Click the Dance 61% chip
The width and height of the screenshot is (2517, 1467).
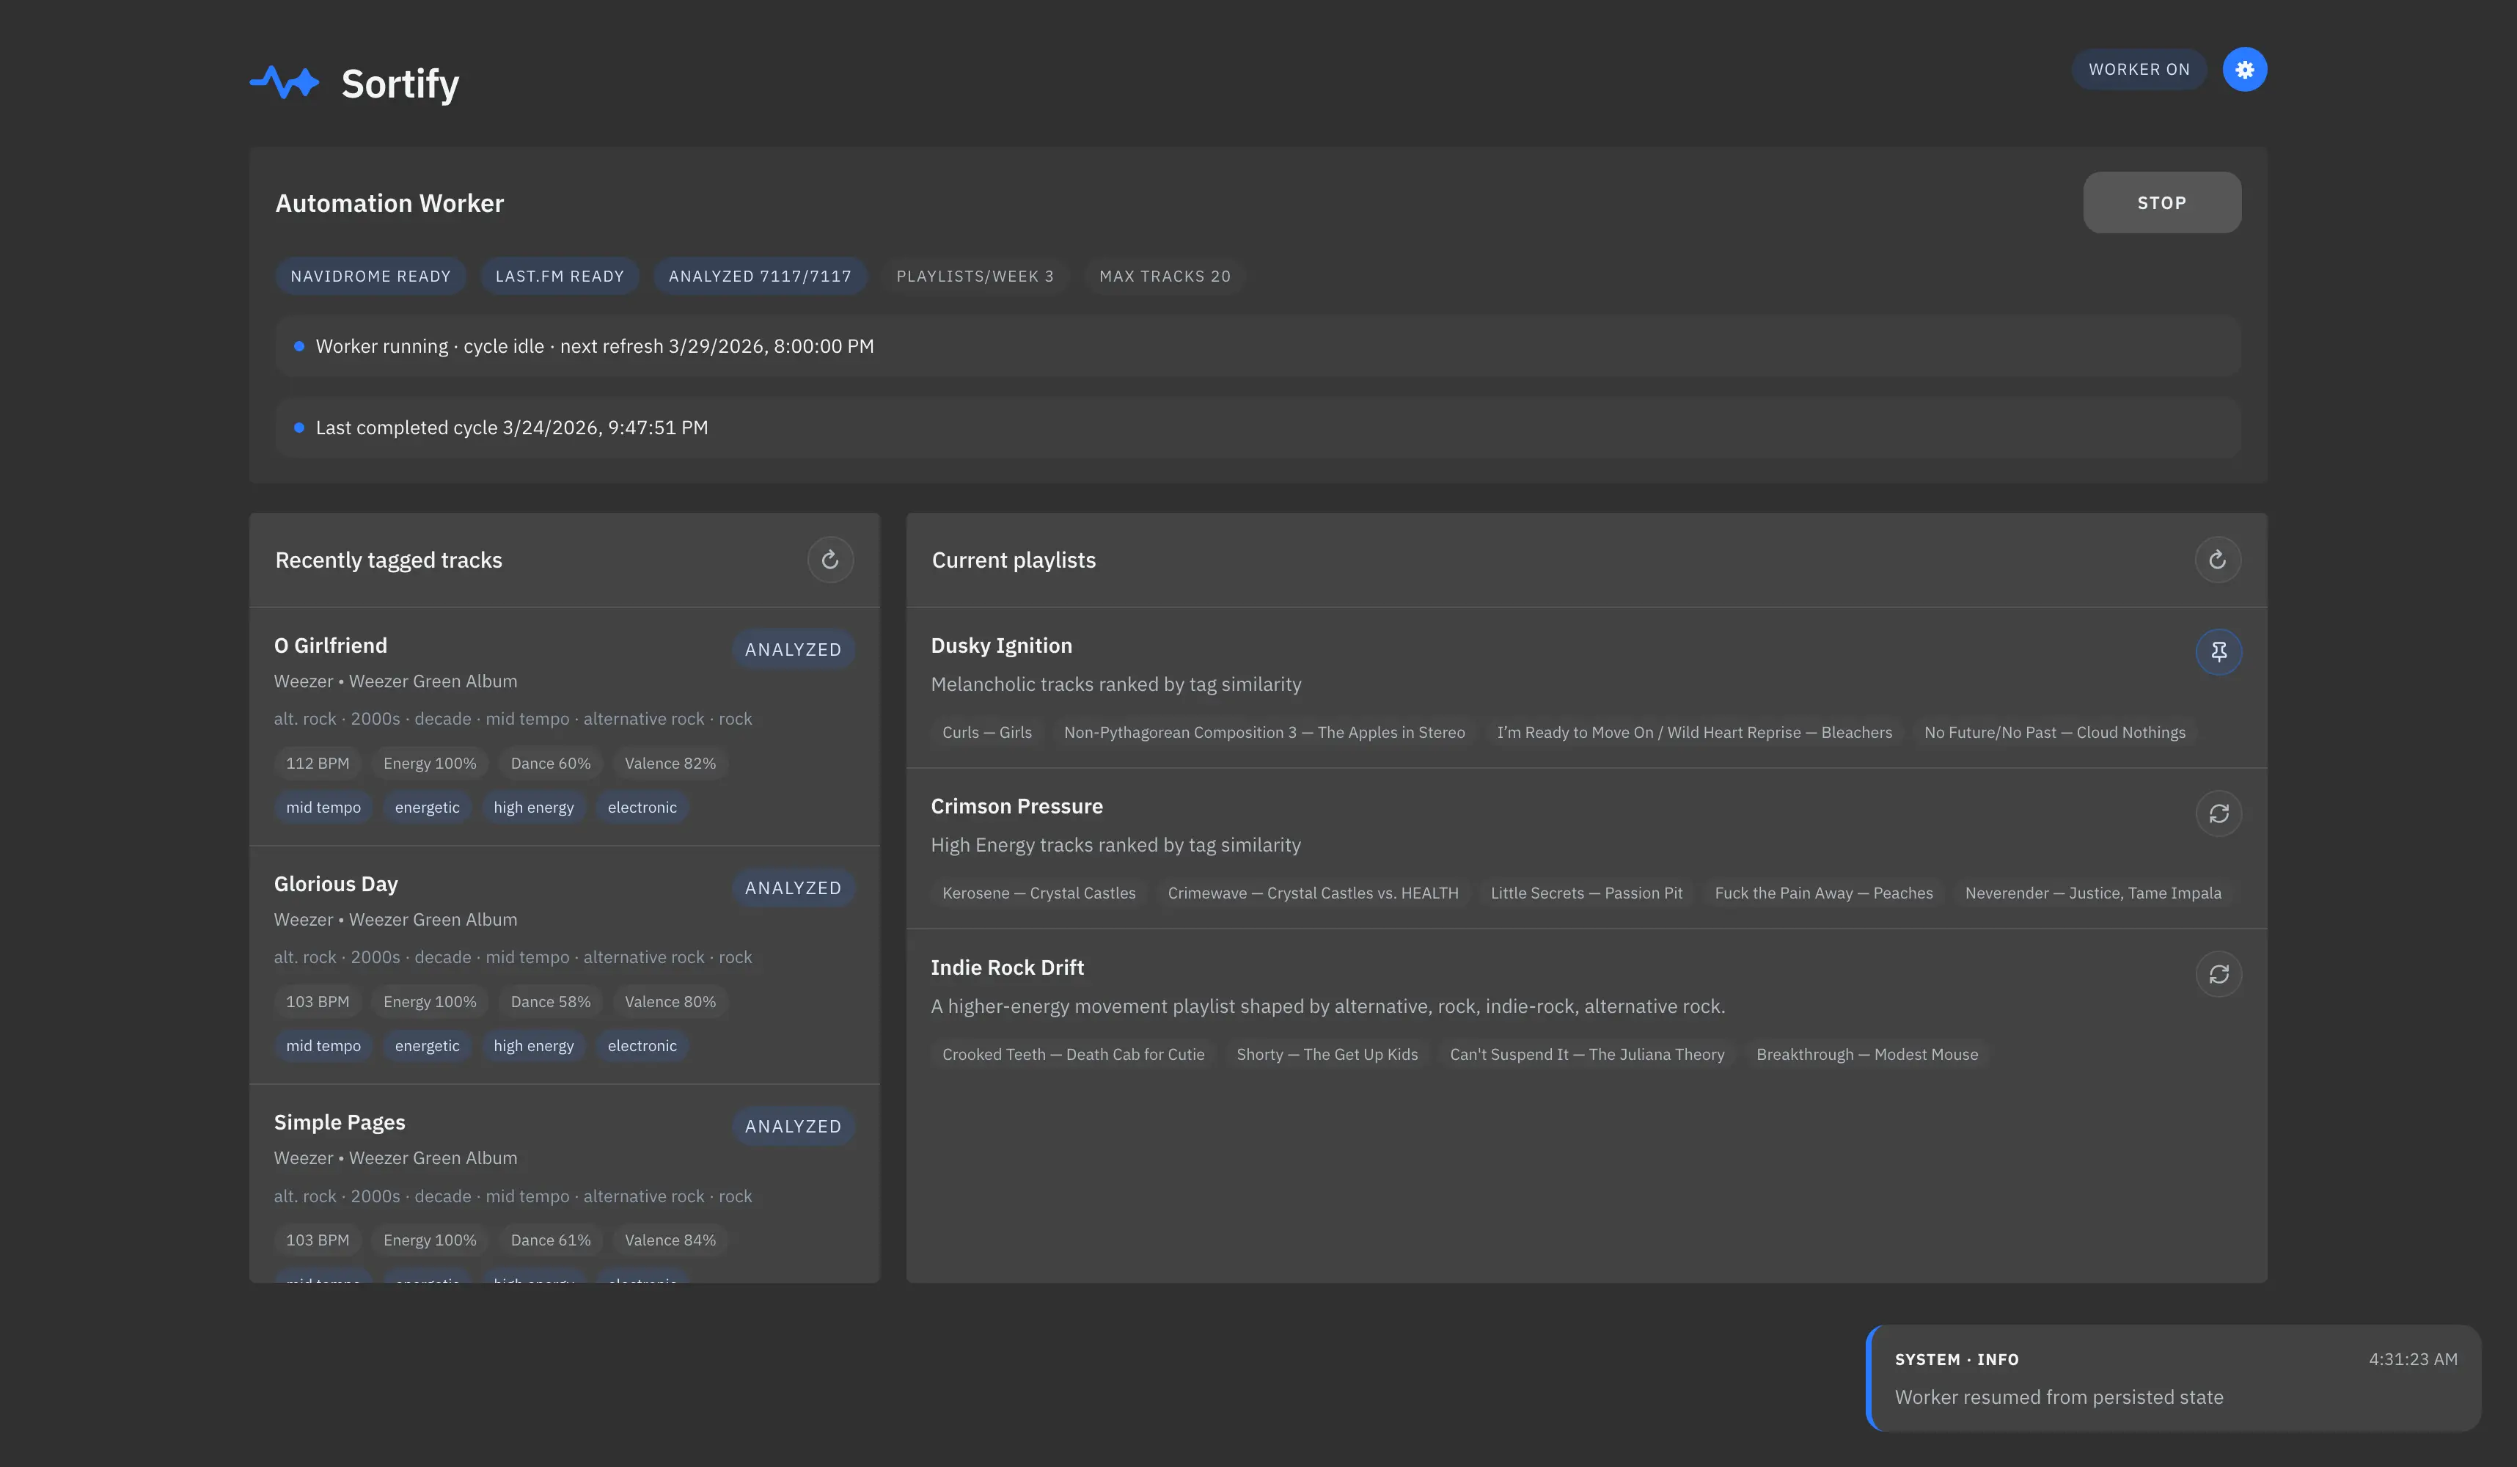click(x=550, y=1240)
